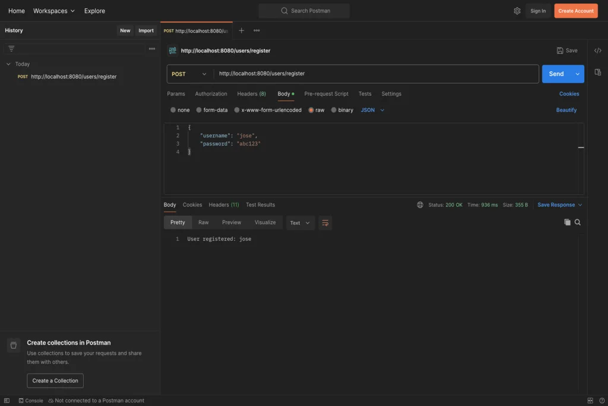Open the POST method dropdown
Screen dimensions: 608x406
coord(189,74)
